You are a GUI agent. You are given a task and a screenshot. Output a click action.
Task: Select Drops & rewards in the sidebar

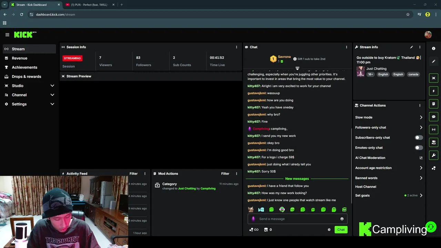[x=29, y=76]
